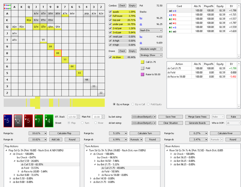
Task: Open the Strategy Show dropdown
Action: click(x=151, y=55)
